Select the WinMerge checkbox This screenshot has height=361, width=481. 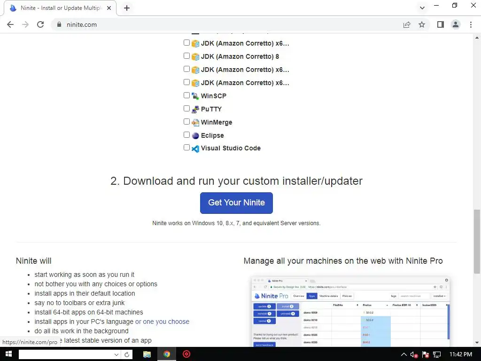[x=186, y=122]
